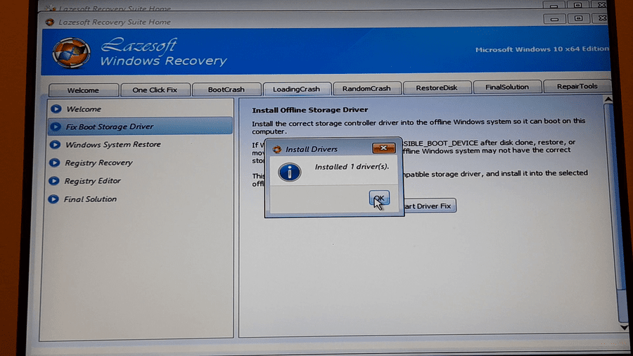Click the vertical scrollbar thumb in content pane
633x356 pixels.
616,198
